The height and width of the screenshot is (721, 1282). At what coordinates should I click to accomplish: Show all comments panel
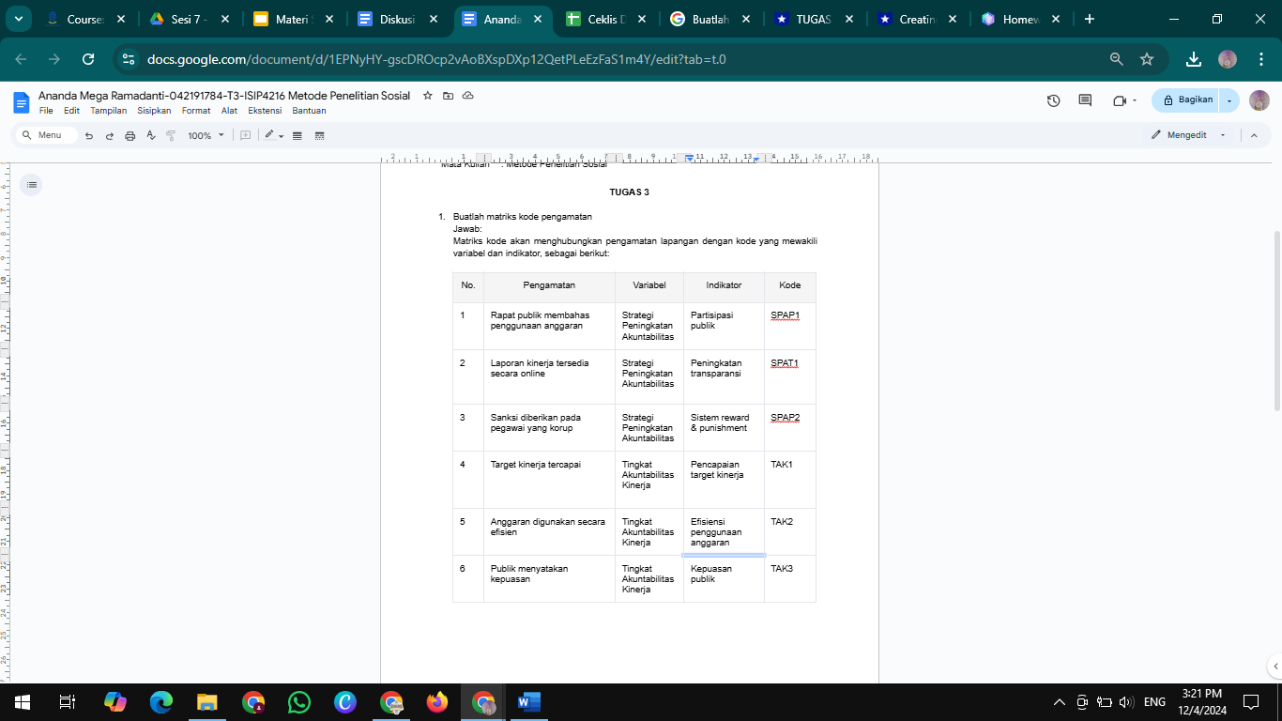(1085, 100)
